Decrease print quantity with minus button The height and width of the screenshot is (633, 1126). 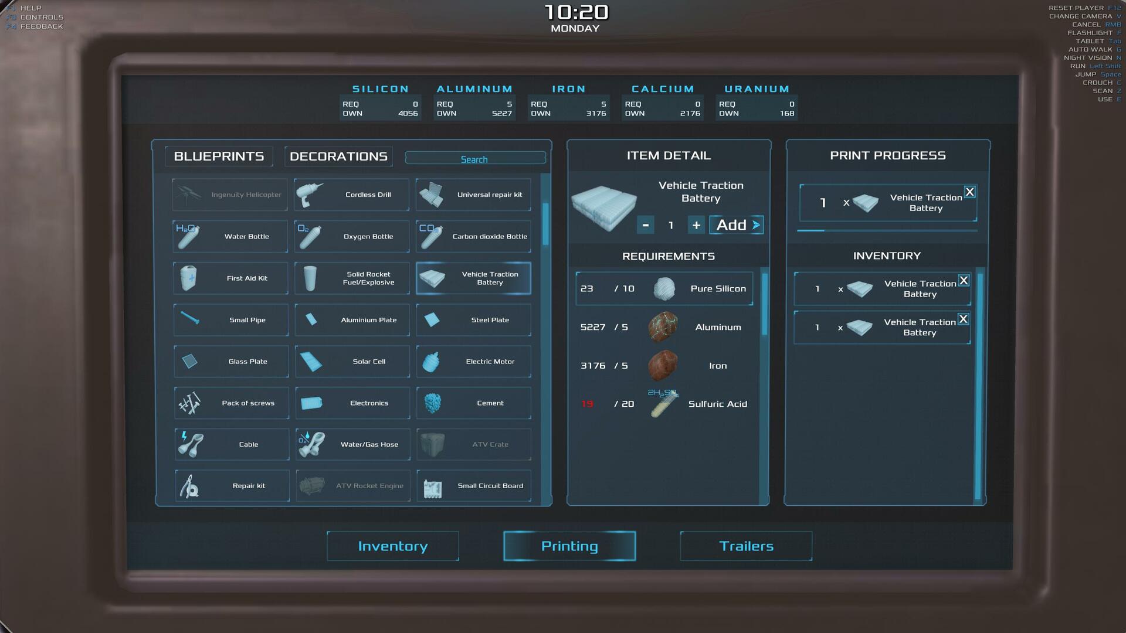645,225
